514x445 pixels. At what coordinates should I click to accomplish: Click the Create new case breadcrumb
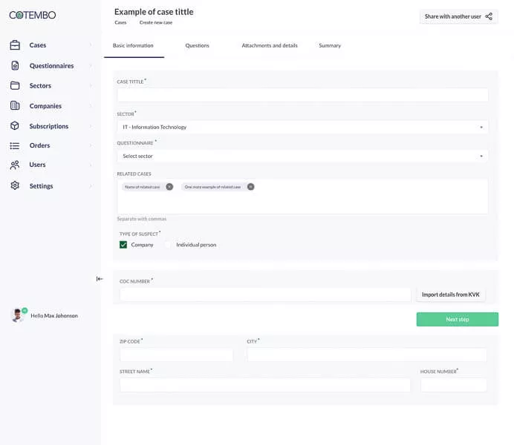pyautogui.click(x=156, y=22)
